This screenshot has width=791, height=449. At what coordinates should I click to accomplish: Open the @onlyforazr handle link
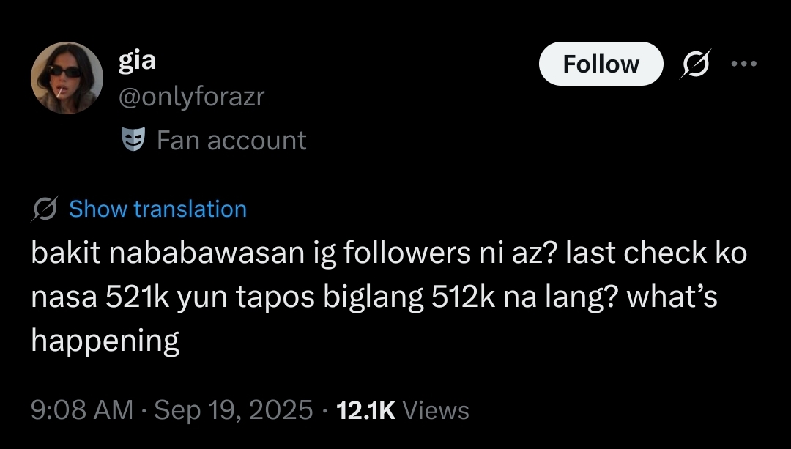tap(192, 96)
